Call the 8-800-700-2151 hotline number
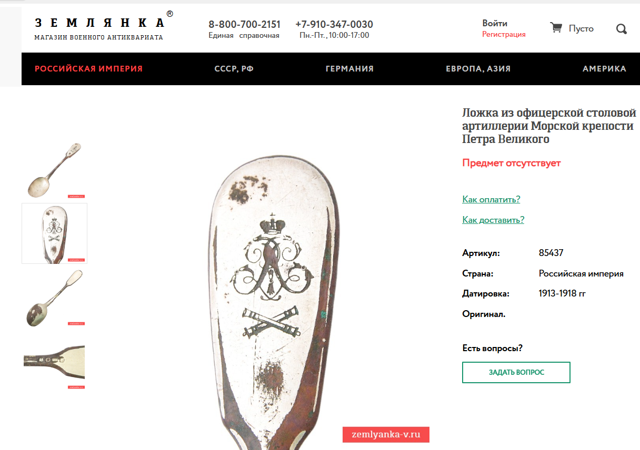The width and height of the screenshot is (640, 450). [x=244, y=24]
